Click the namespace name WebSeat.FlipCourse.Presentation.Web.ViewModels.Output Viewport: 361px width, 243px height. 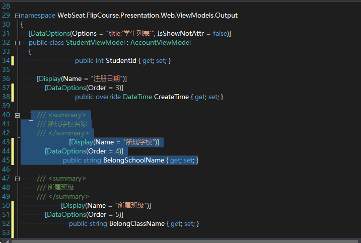(148, 16)
